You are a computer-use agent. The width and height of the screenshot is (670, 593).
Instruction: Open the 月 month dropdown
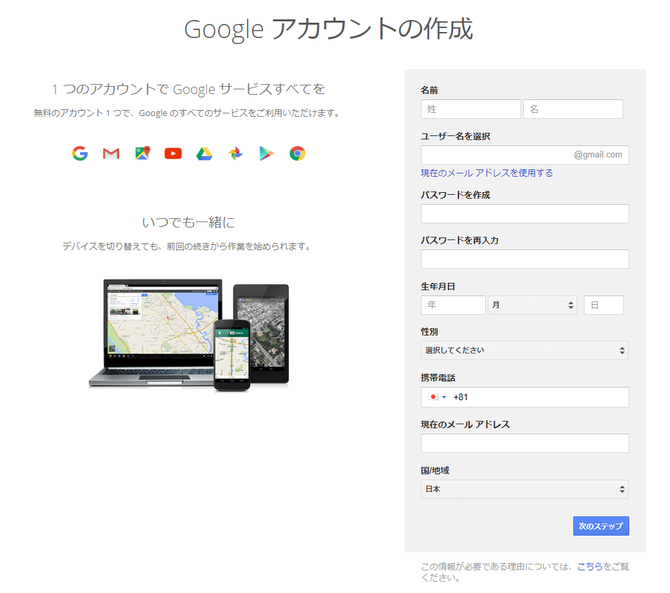533,305
